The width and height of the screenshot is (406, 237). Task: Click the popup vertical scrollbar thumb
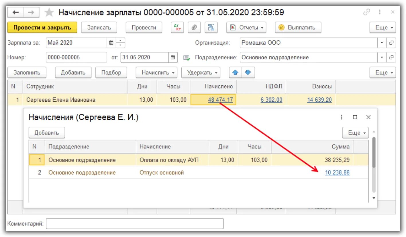tap(374, 152)
